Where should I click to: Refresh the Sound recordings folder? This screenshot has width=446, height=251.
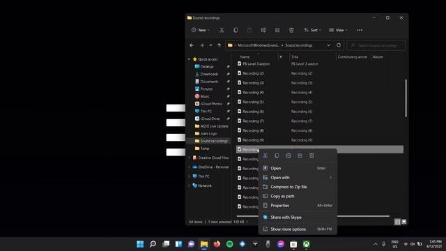pos(339,45)
